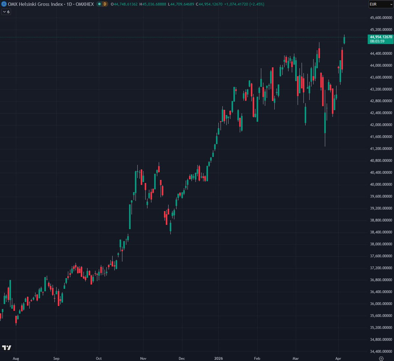Click the close value C44,954.12670
This screenshot has height=361, width=394.
tap(209, 4)
